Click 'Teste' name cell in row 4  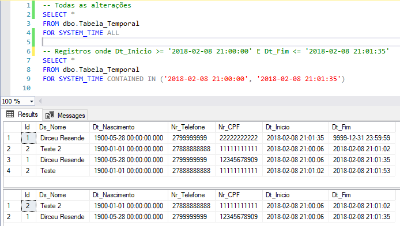coord(63,171)
